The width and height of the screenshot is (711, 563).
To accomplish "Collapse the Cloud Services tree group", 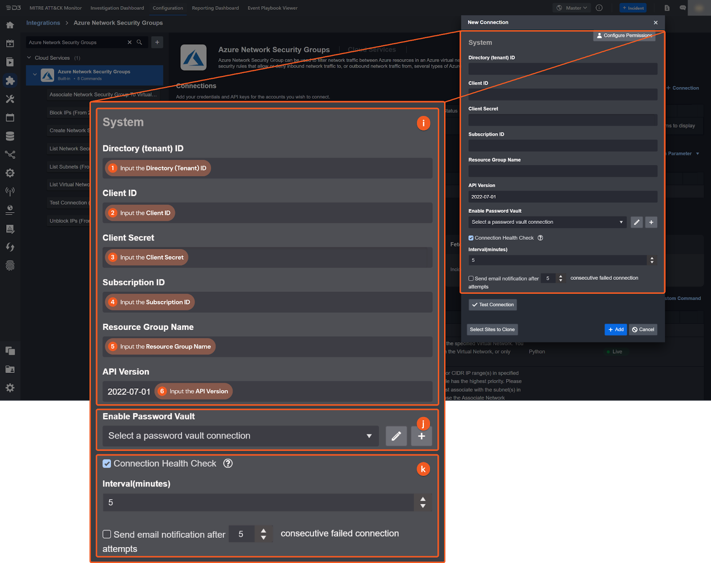I will point(29,58).
